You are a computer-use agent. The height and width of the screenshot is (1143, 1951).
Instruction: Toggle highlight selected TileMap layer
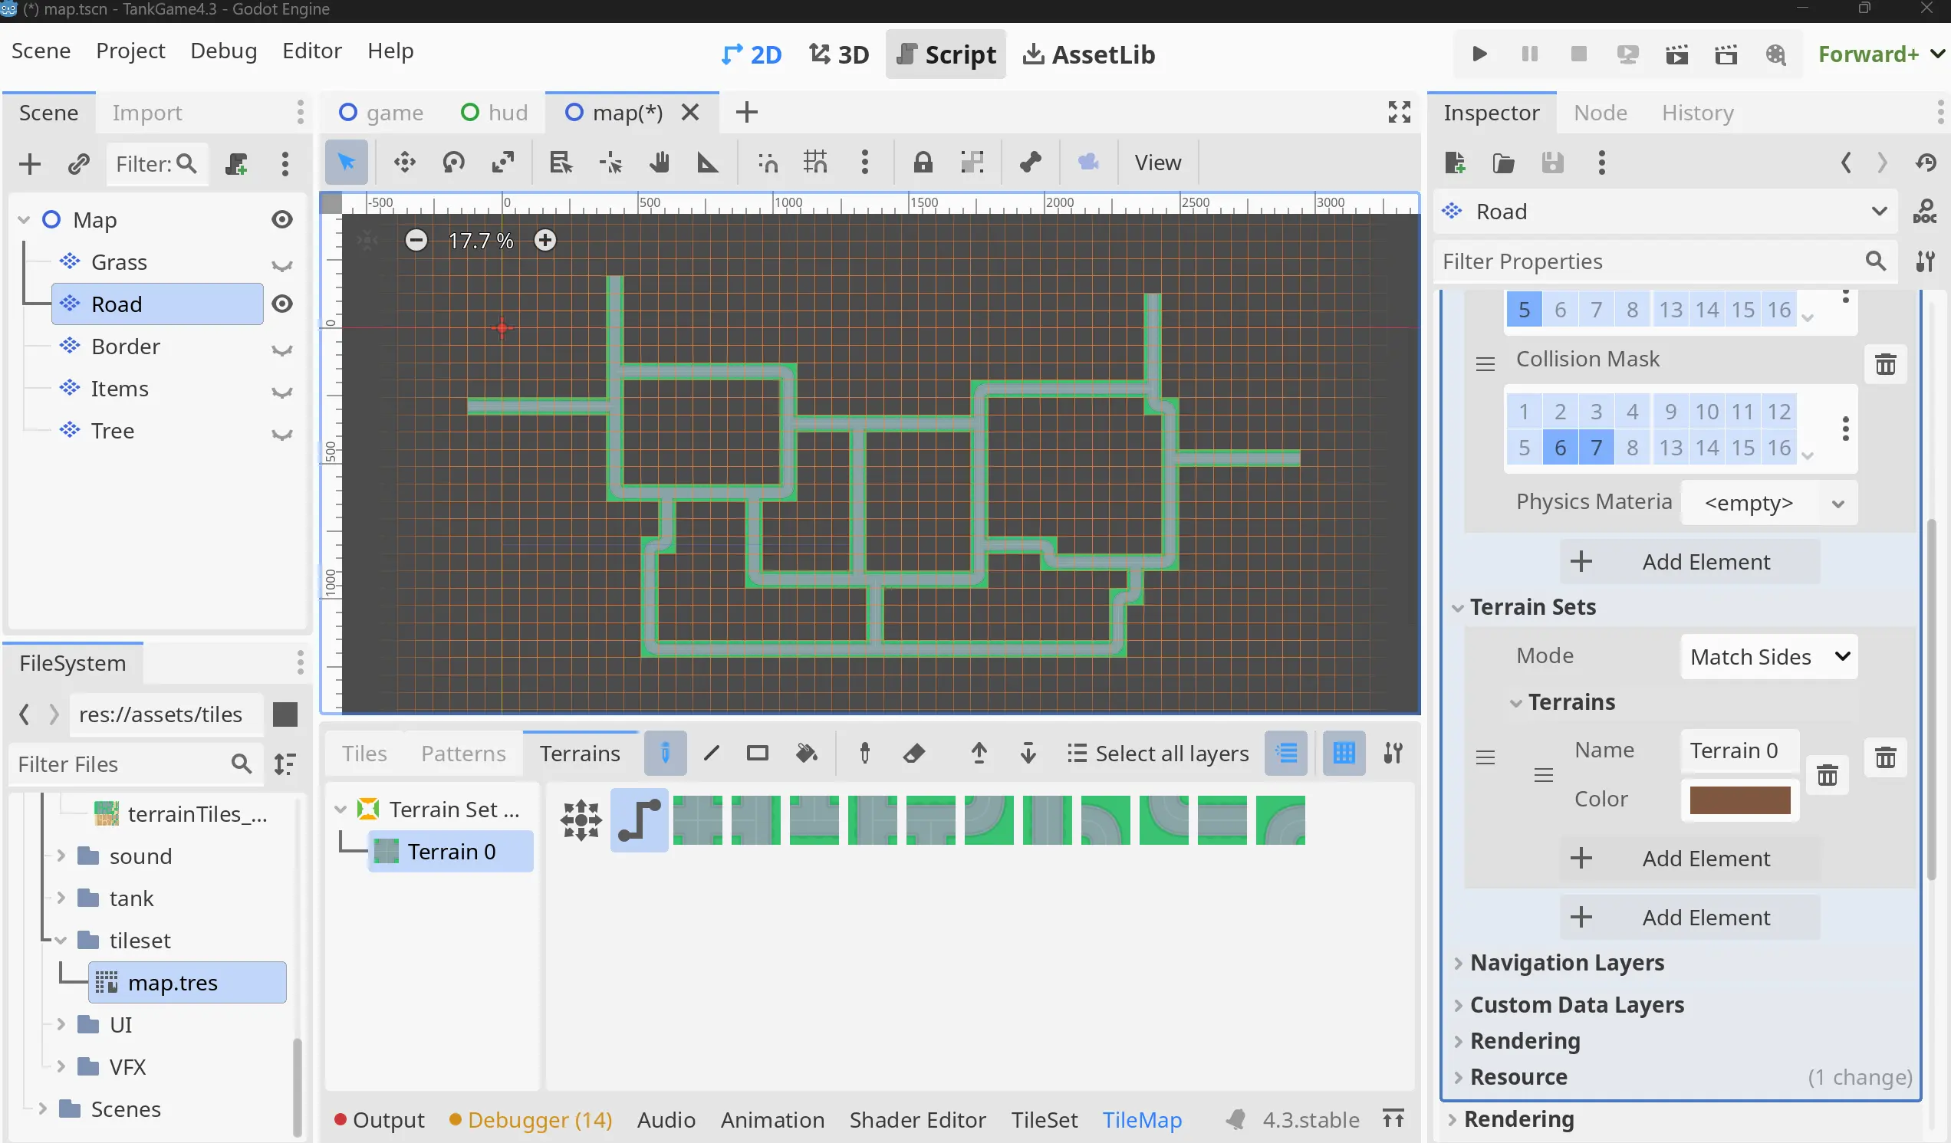(x=1286, y=753)
